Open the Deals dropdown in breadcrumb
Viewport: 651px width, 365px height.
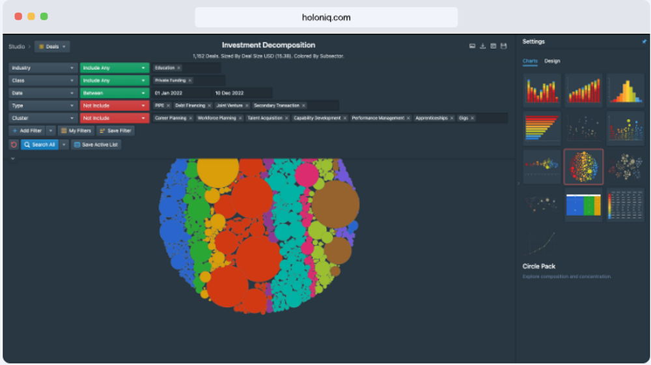pos(52,46)
